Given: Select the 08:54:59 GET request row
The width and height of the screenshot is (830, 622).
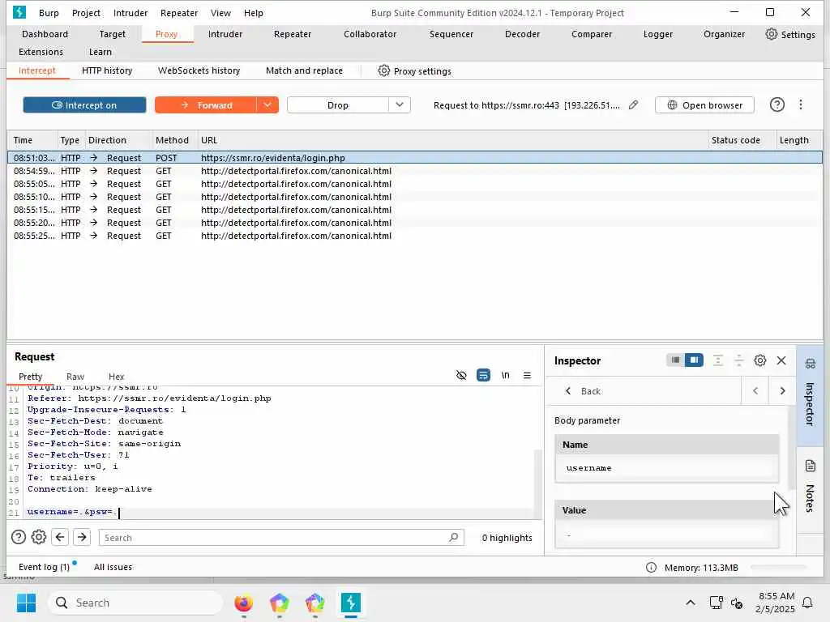Looking at the screenshot, I should tap(414, 171).
